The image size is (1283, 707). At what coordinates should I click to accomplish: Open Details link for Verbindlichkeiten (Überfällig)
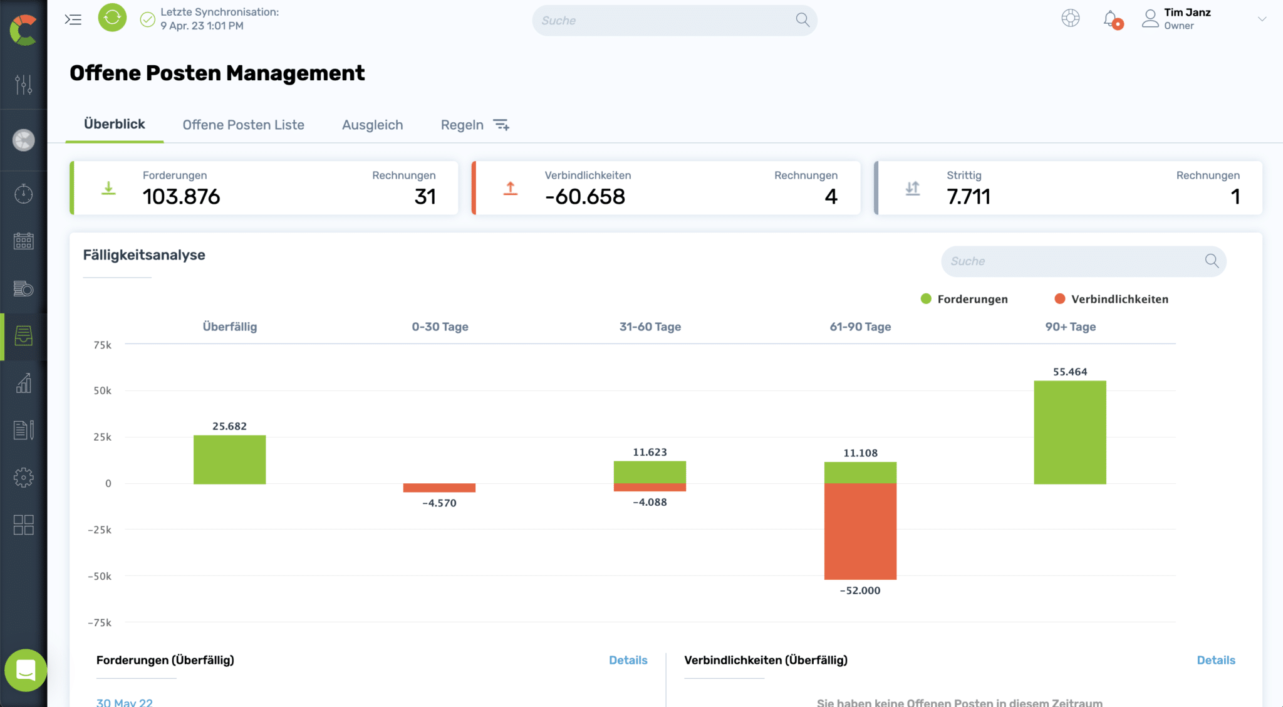1215,660
